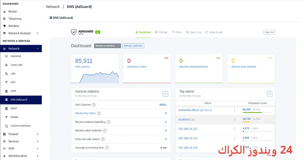
Task: Expand the Administration section
Action: tap(38, 156)
